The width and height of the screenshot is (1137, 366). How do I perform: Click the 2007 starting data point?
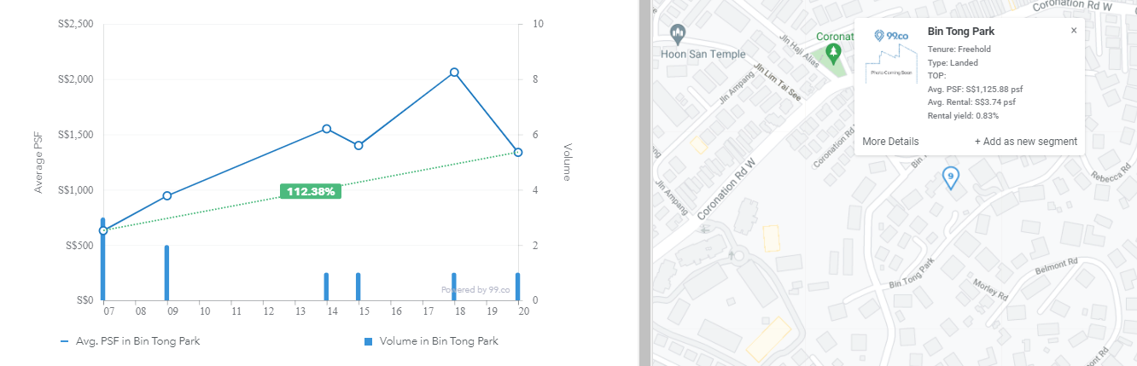103,230
